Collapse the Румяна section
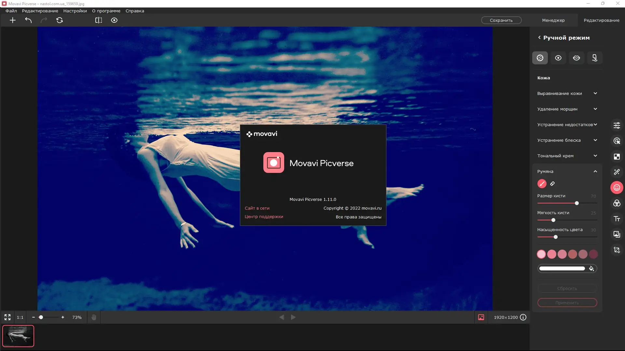 (x=595, y=171)
